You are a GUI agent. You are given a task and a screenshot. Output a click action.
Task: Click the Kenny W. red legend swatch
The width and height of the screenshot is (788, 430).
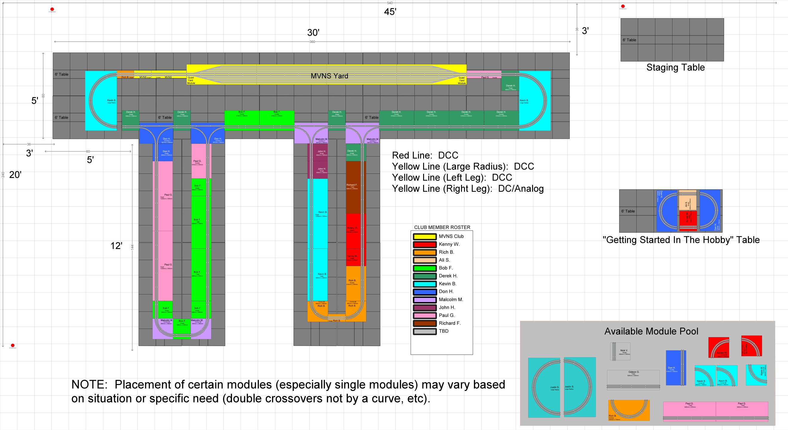[424, 244]
